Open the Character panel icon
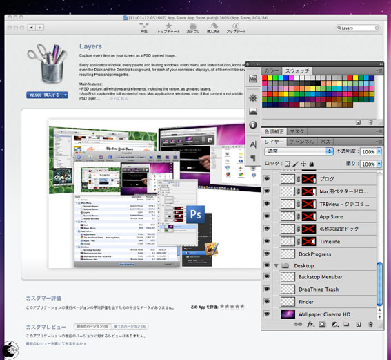The image size is (391, 360). (253, 144)
